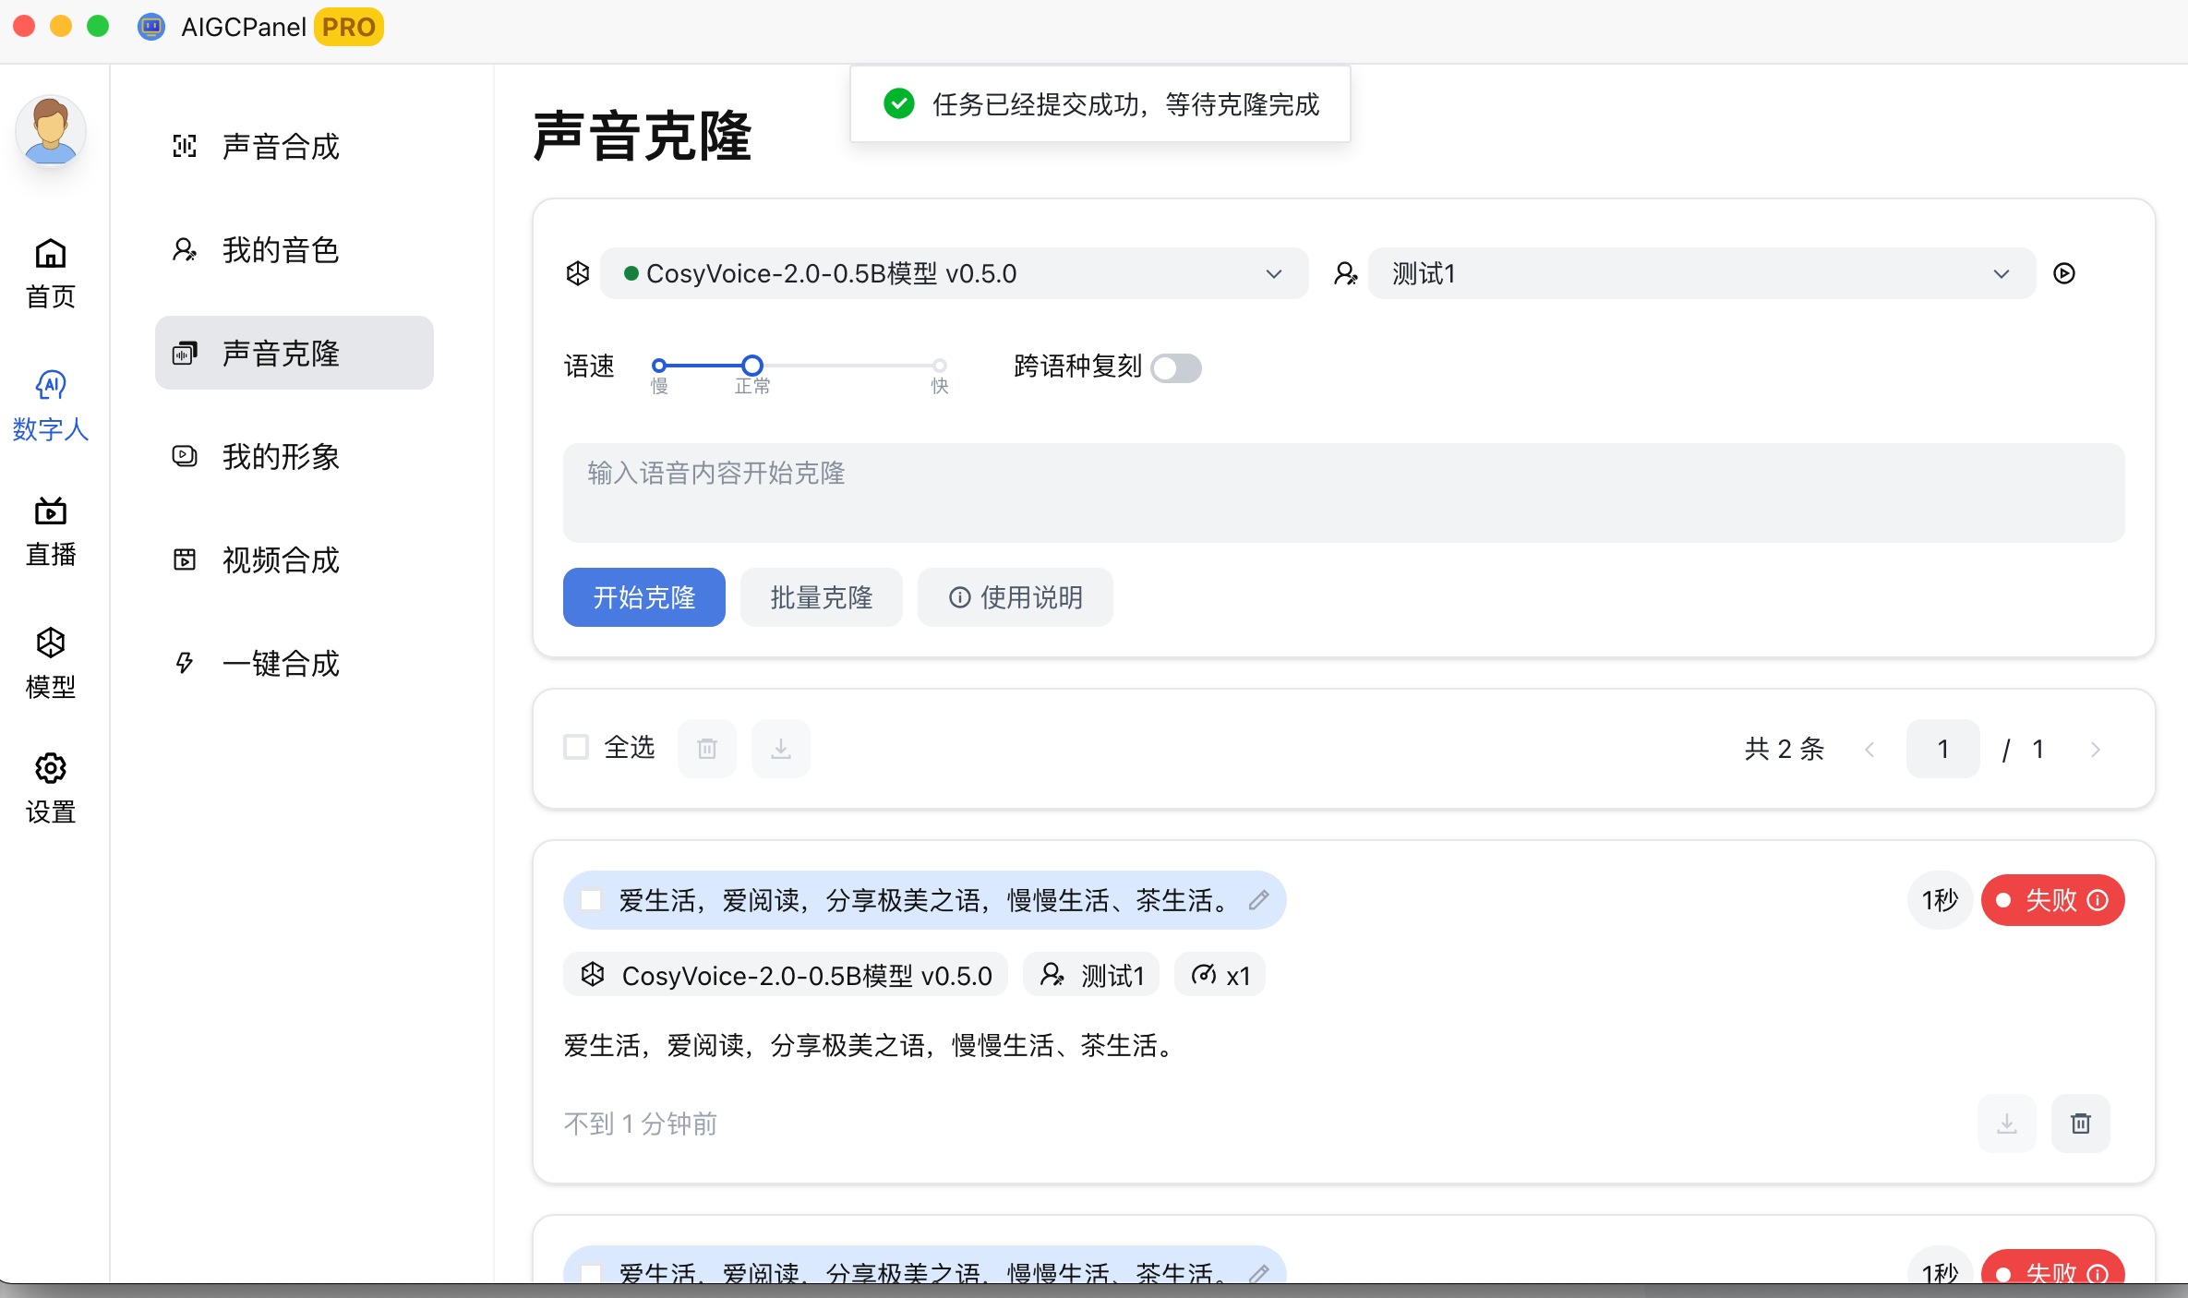This screenshot has width=2188, height=1298.
Task: Click second task 失败 status badge
Action: (x=2053, y=1268)
